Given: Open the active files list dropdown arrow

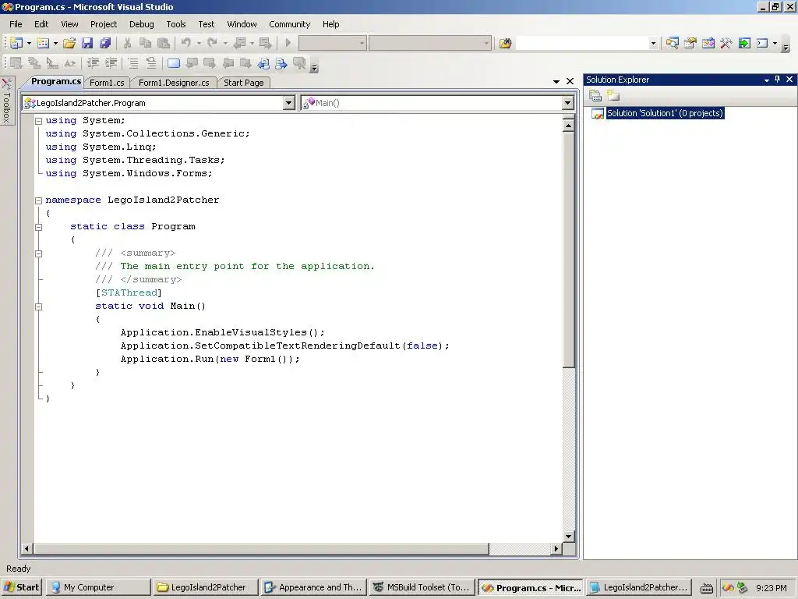Looking at the screenshot, I should tap(556, 81).
